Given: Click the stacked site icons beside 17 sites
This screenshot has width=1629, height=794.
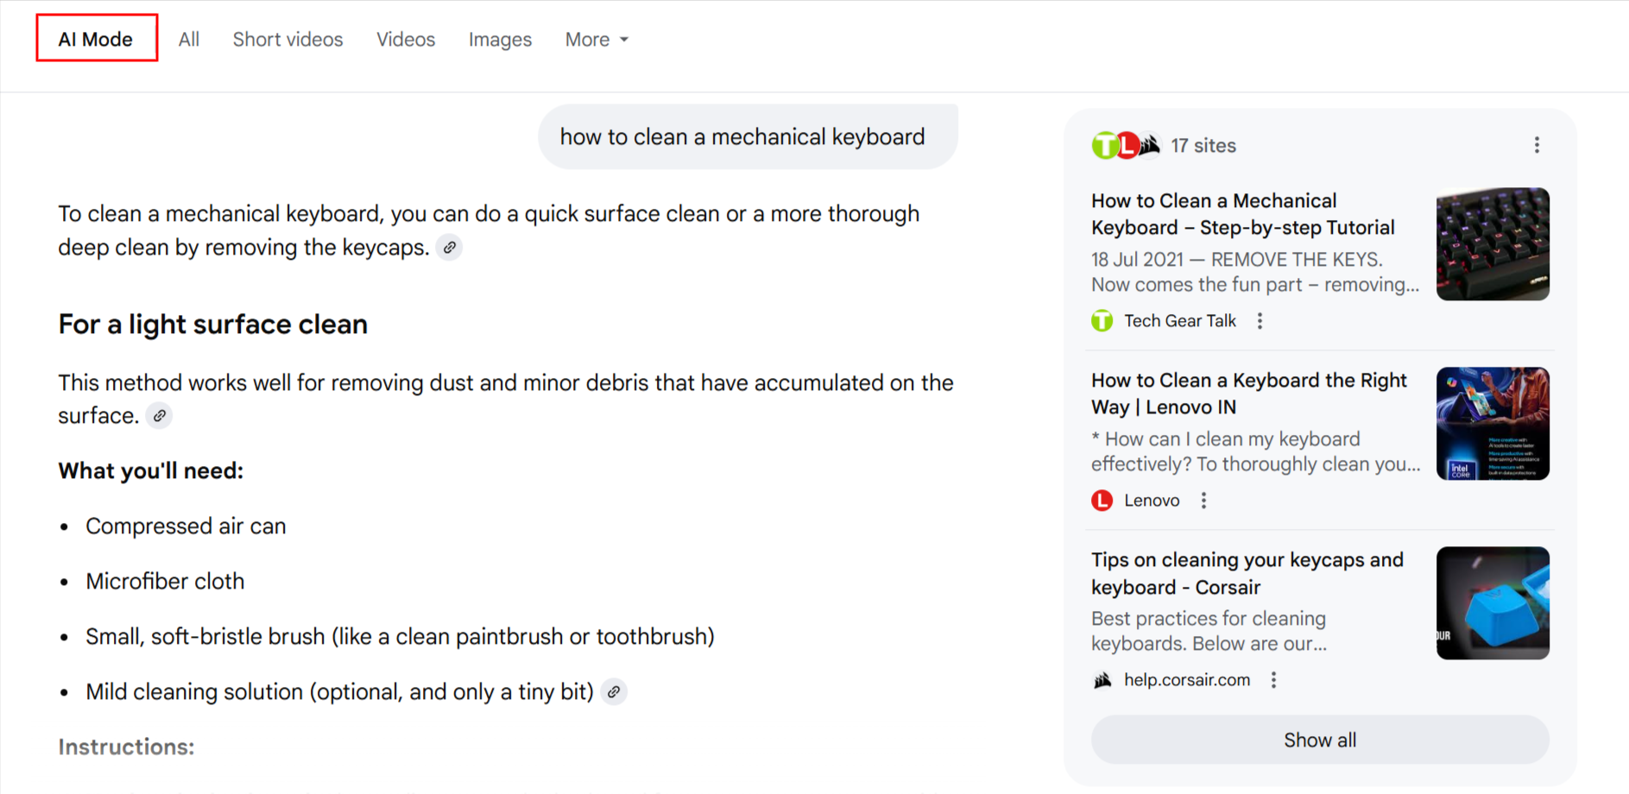Looking at the screenshot, I should [1126, 145].
